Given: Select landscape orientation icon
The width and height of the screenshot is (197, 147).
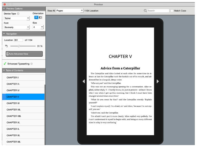Looking at the screenshot, I should point(41,17).
